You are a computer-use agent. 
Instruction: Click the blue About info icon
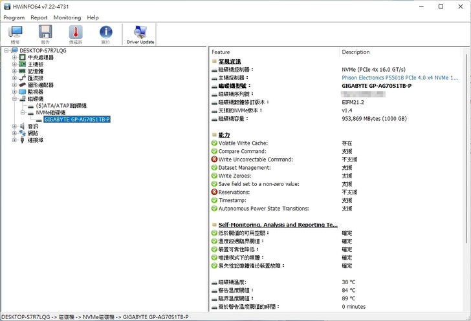(106, 34)
